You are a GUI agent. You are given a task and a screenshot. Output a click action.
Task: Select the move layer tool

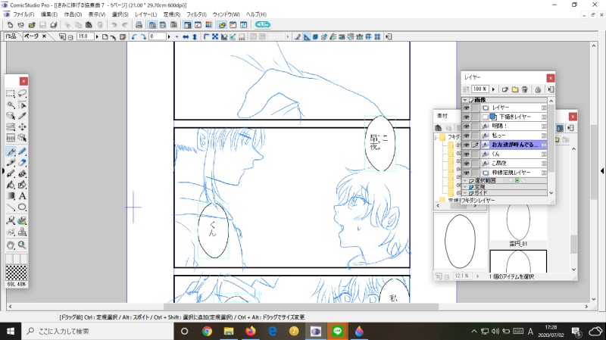coord(22,126)
